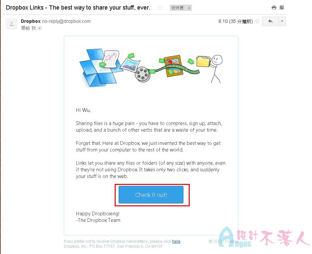Click the Check it out! button
The image size is (312, 254).
(151, 195)
